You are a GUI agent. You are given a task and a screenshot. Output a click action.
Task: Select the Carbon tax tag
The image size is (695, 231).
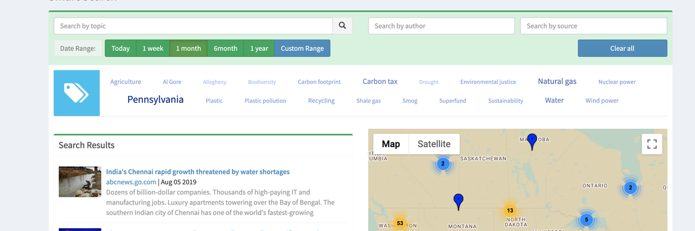(x=380, y=81)
